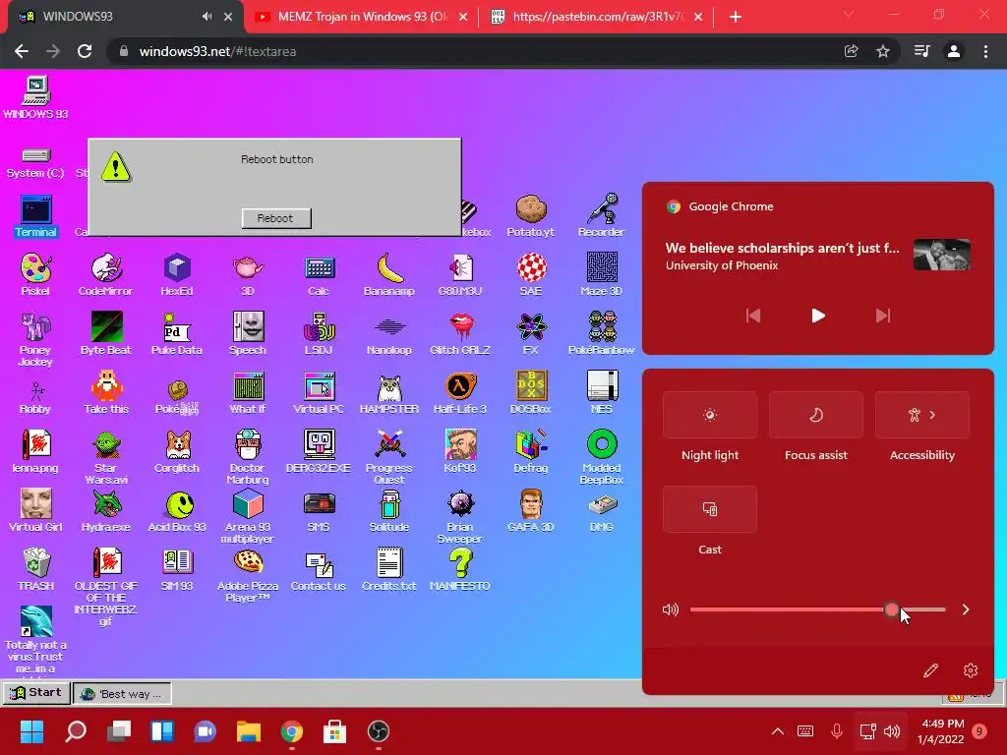
Task: Show hidden system tray icons
Action: [777, 731]
